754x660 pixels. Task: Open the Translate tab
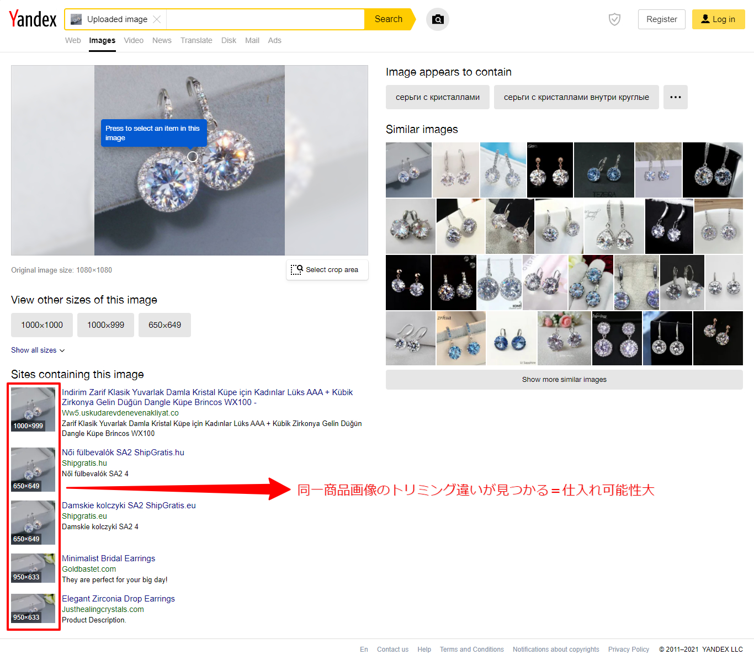[196, 40]
